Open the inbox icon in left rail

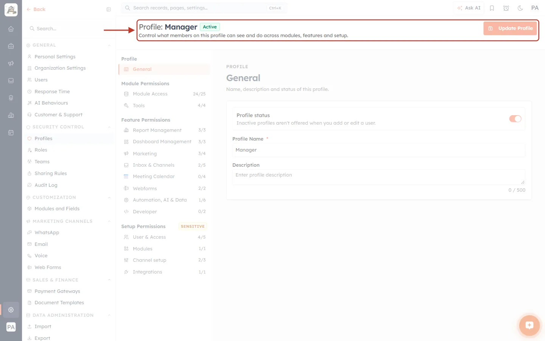point(11,81)
